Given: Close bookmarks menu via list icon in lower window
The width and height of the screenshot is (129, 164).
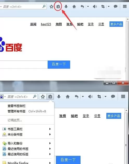Looking at the screenshot, I should [50, 97].
